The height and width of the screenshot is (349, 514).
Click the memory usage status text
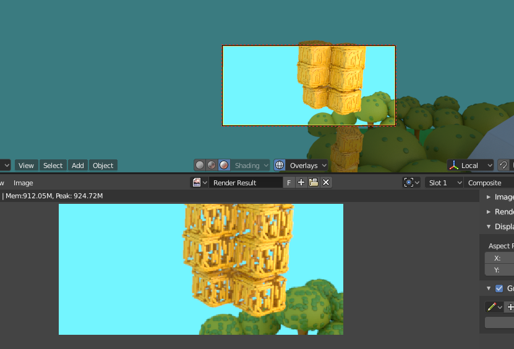point(54,196)
